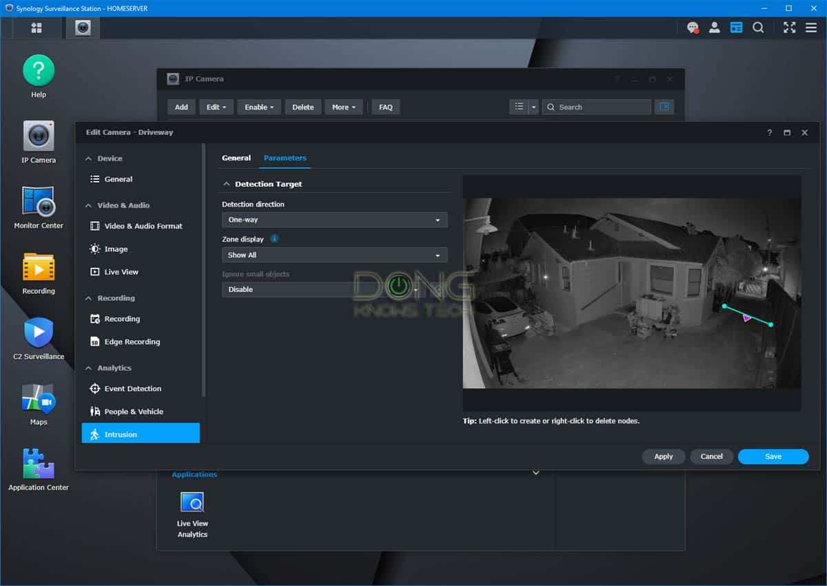Click FAQ in IP Camera window
The width and height of the screenshot is (827, 586).
point(386,107)
